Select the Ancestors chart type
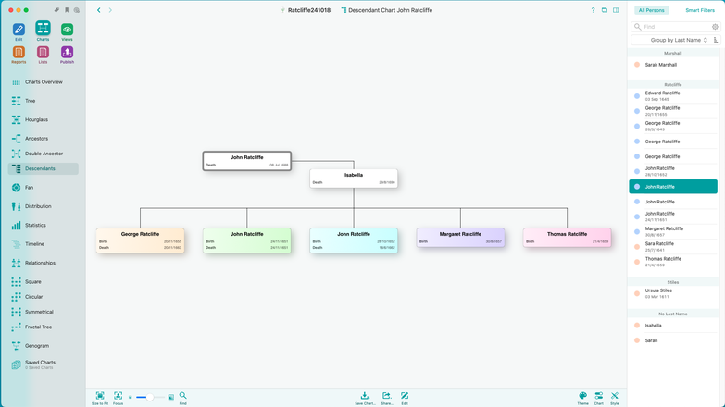The width and height of the screenshot is (725, 407). (43, 139)
